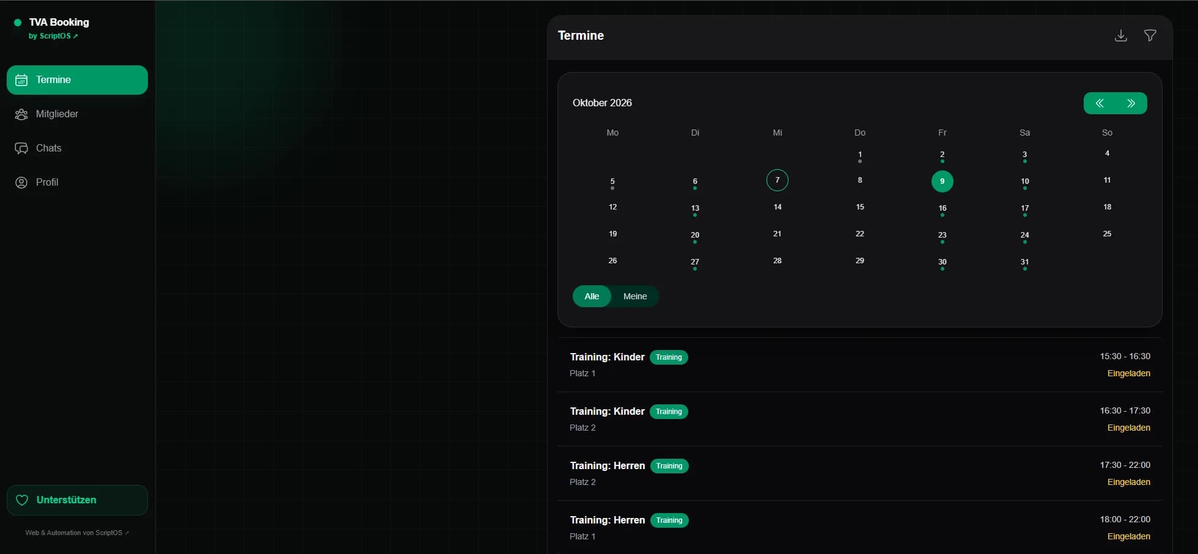The width and height of the screenshot is (1198, 554).
Task: Pick October 16 in the calendar
Action: pos(943,209)
